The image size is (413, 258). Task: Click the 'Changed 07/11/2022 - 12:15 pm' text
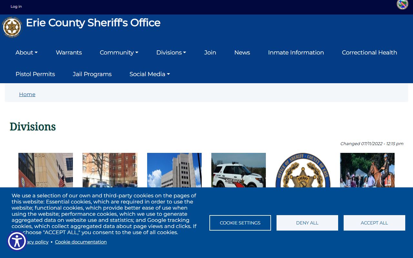pyautogui.click(x=372, y=144)
